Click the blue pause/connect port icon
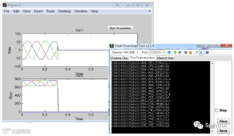This screenshot has height=136, width=234. tap(169, 52)
